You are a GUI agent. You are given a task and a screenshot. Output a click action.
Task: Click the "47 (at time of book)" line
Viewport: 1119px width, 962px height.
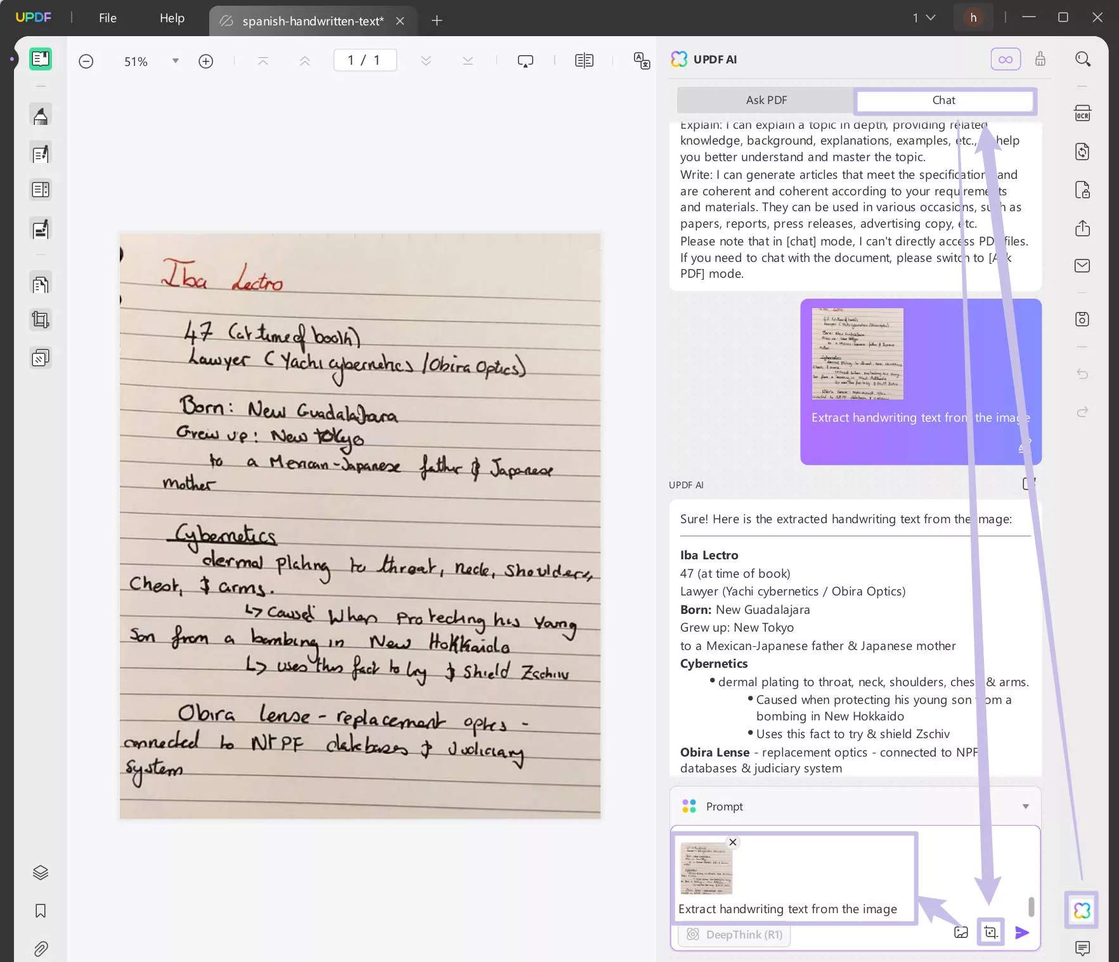point(735,573)
